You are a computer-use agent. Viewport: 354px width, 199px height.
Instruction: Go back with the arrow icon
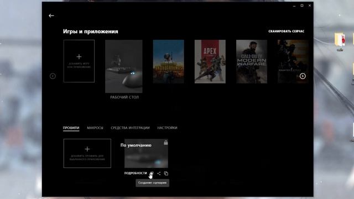click(51, 15)
